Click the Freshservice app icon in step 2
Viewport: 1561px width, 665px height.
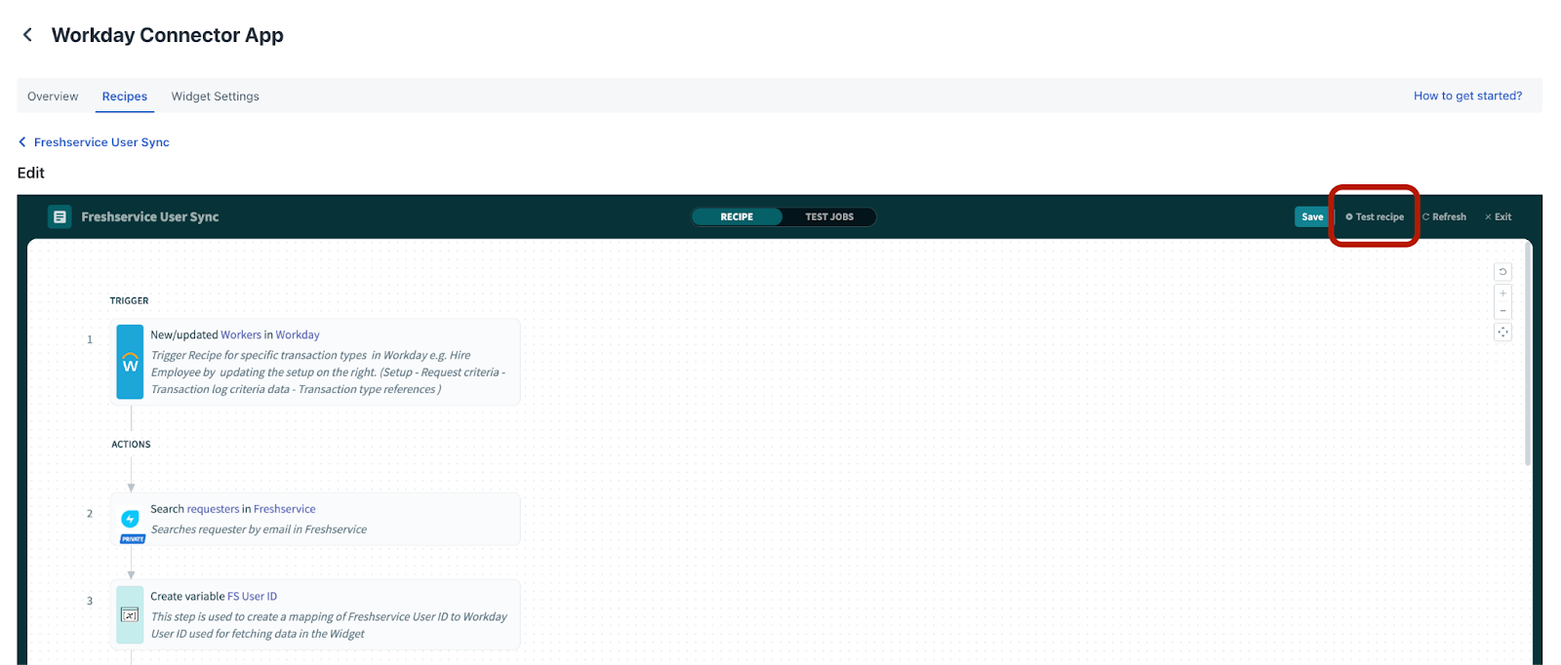point(130,520)
